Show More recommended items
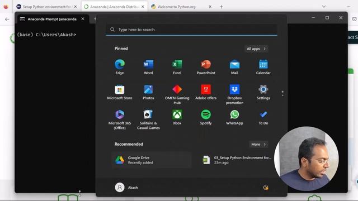Viewport: 358px width, 201px height. point(258,144)
